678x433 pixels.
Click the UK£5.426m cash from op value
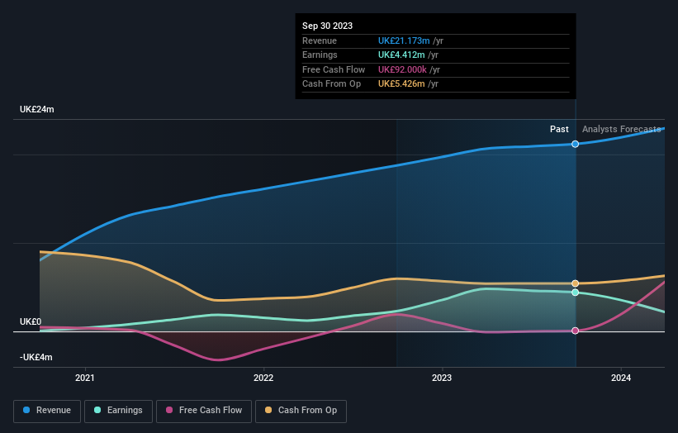click(401, 84)
